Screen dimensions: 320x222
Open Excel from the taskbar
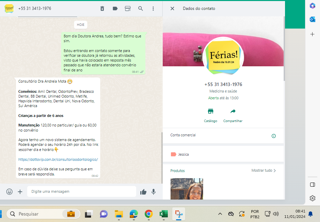click(x=163, y=214)
